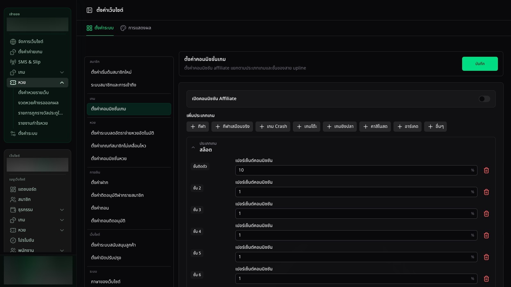Add กีฬา game type

(198, 127)
